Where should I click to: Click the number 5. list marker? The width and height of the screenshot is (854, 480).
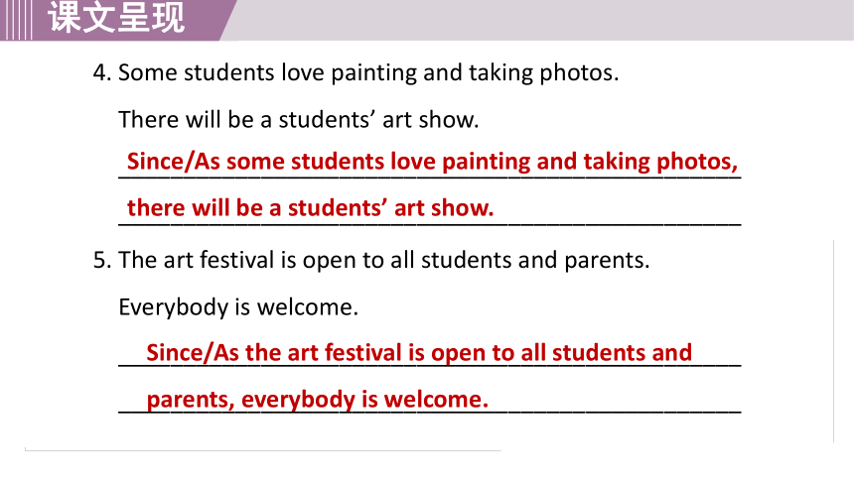pos(102,260)
